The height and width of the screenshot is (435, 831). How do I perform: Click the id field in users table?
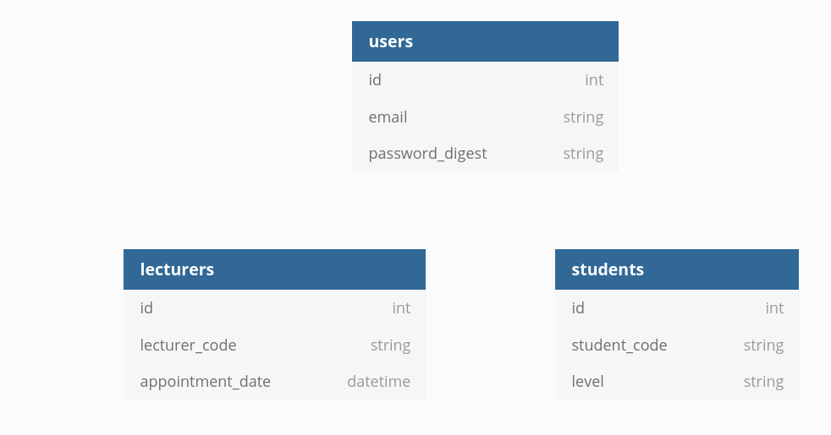tap(485, 80)
